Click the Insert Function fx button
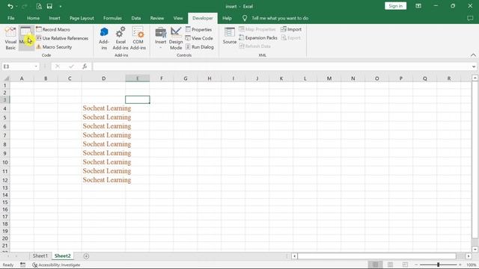Image resolution: width=479 pixels, height=269 pixels. [85, 67]
